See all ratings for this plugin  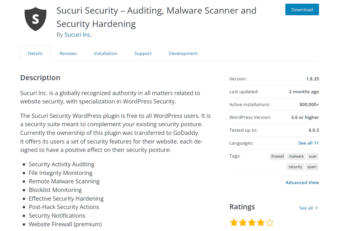[x=305, y=208]
